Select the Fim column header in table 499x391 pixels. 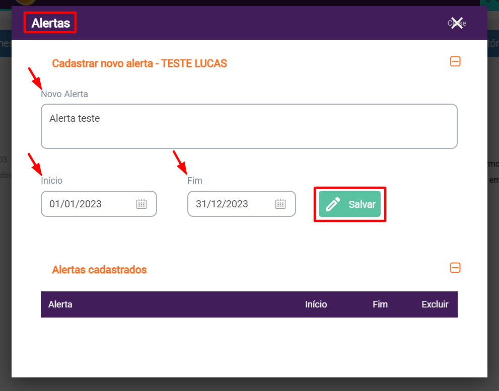(380, 304)
